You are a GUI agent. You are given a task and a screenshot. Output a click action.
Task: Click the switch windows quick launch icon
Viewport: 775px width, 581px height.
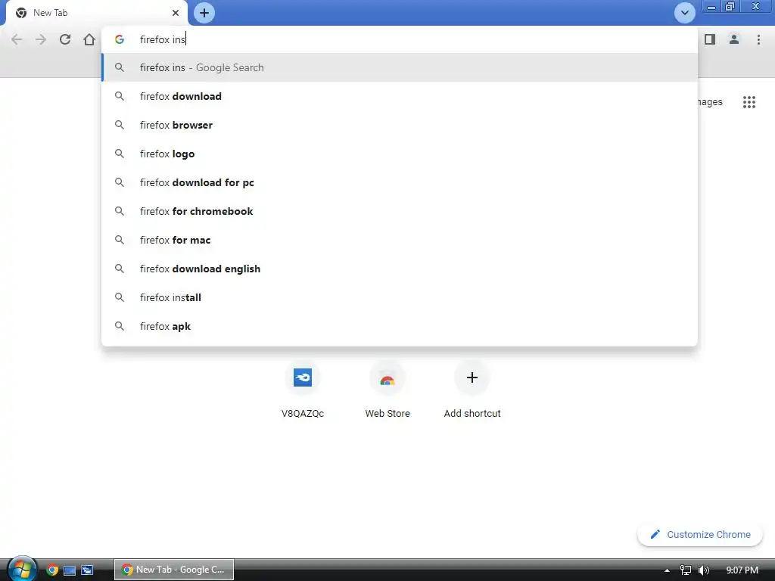pyautogui.click(x=88, y=570)
